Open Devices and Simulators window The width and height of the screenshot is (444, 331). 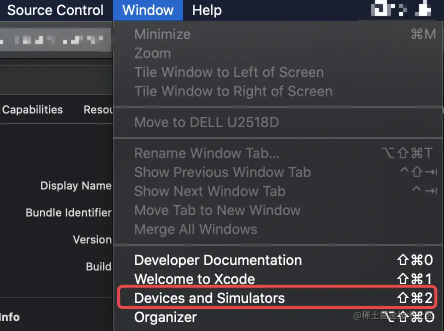pyautogui.click(x=278, y=298)
